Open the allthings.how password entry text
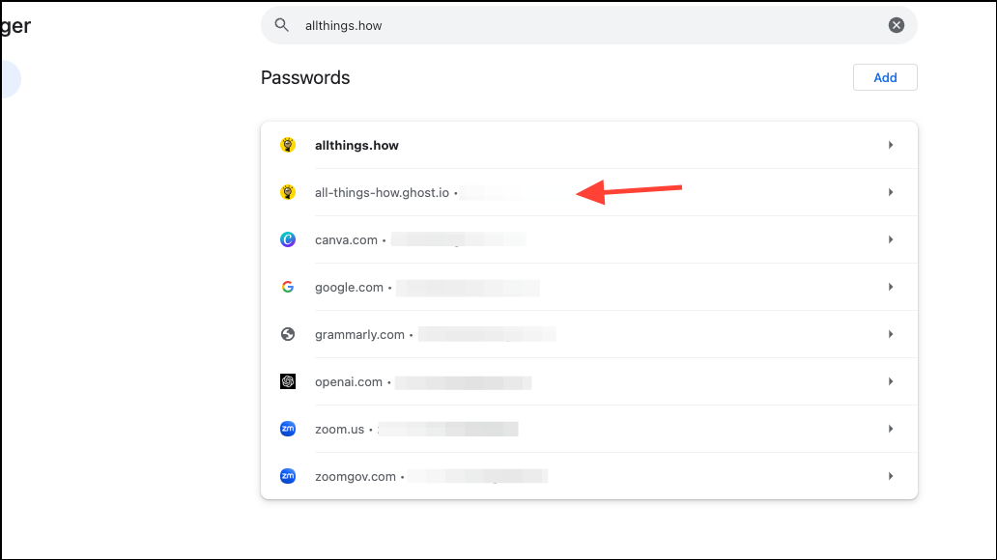 click(356, 146)
